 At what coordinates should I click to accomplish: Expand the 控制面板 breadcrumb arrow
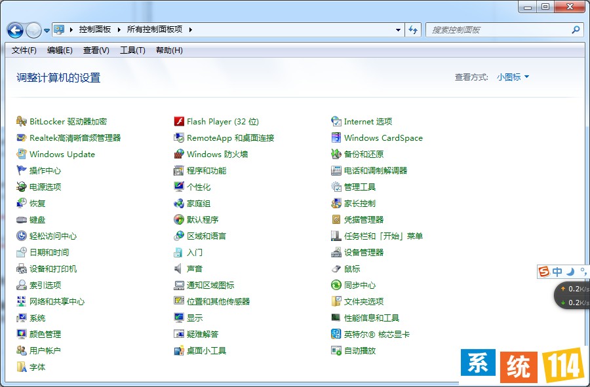(118, 29)
